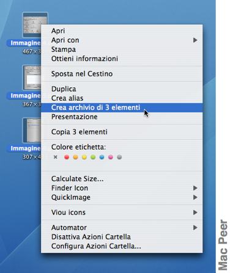Click the Immagine label above 367
Image resolution: width=230 pixels, height=273 pixels.
click(24, 96)
